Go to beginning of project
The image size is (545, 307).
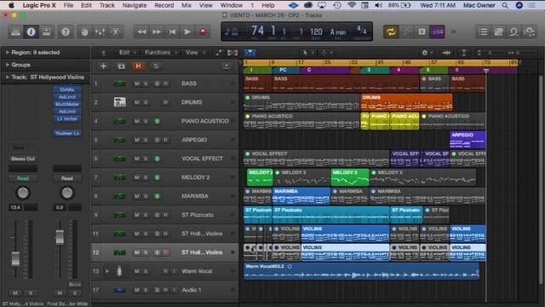(172, 32)
